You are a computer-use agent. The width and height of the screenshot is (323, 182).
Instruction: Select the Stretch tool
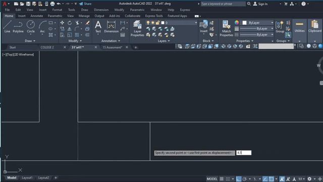click(62, 35)
